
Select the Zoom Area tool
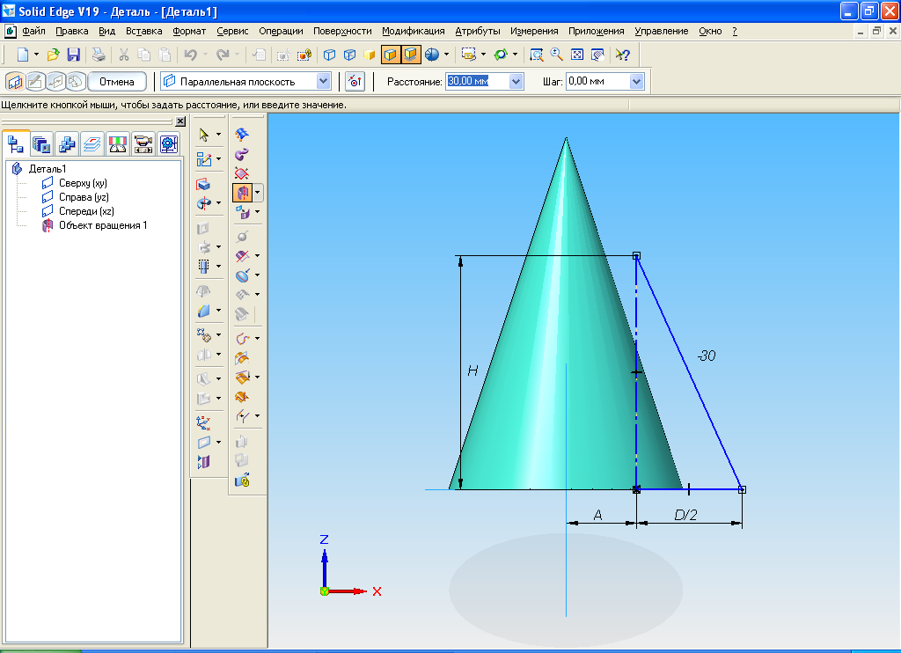click(x=536, y=55)
